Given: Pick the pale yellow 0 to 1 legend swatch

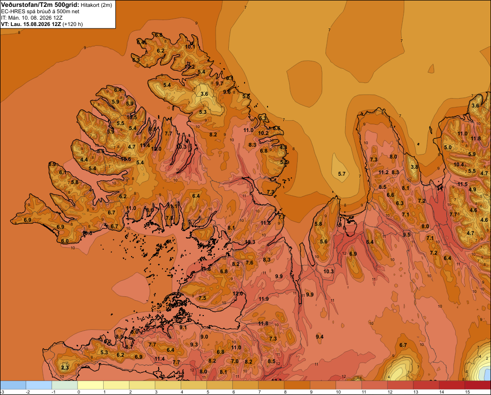Looking at the screenshot, I should pos(90,385).
